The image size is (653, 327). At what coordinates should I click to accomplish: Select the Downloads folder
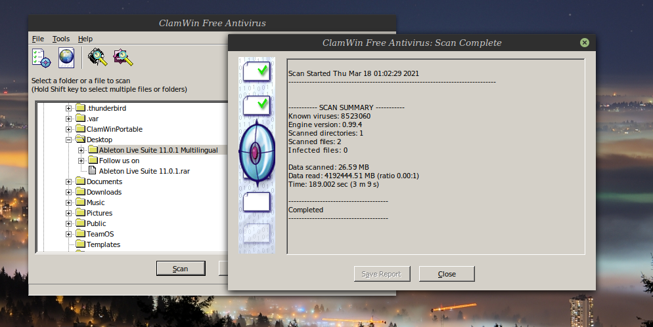pos(104,192)
